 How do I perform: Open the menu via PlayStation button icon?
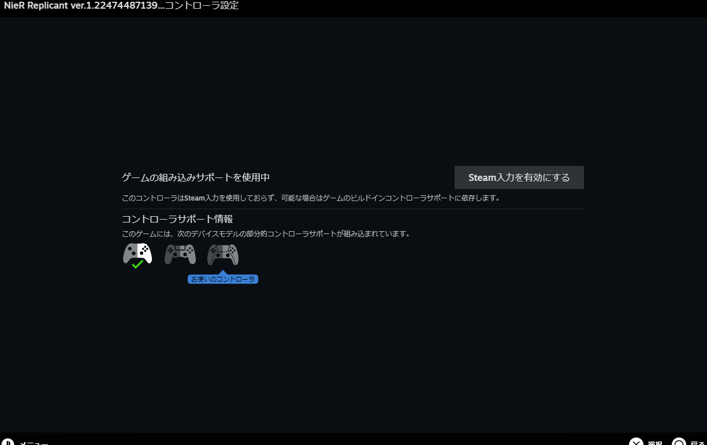point(7,443)
